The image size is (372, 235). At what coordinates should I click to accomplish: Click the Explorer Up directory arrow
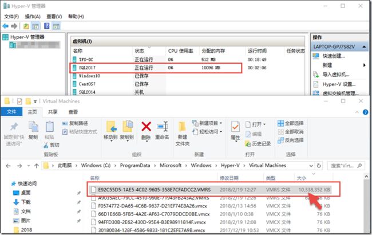pyautogui.click(x=36, y=166)
